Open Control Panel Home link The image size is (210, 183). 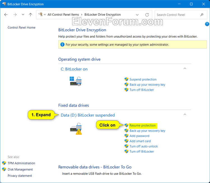(x=22, y=28)
